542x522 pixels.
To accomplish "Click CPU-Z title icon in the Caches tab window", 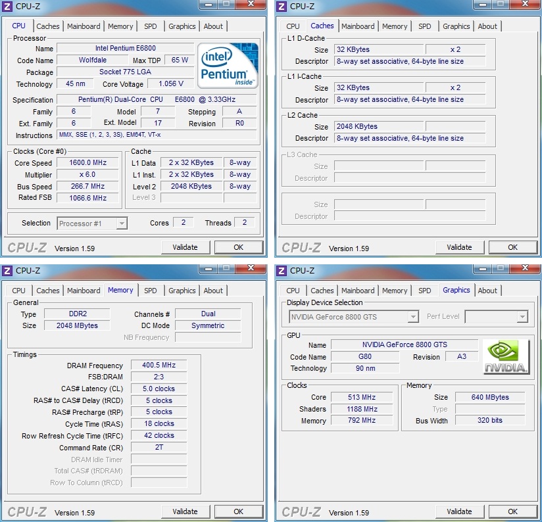I will [x=282, y=6].
